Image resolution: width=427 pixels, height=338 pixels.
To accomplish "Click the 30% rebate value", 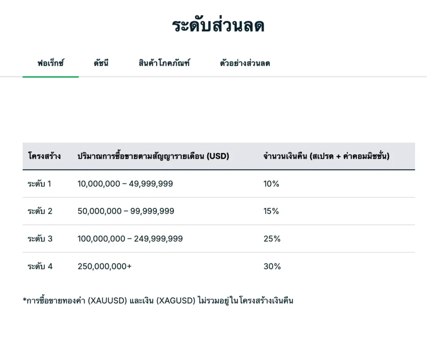I will click(x=272, y=266).
